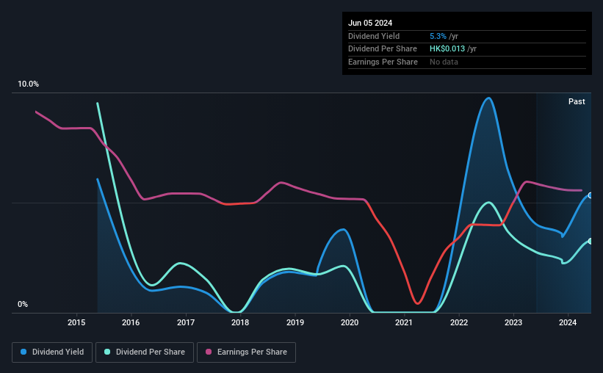This screenshot has width=603, height=373.
Task: Click the 2015 x-axis label
Action: click(x=76, y=322)
